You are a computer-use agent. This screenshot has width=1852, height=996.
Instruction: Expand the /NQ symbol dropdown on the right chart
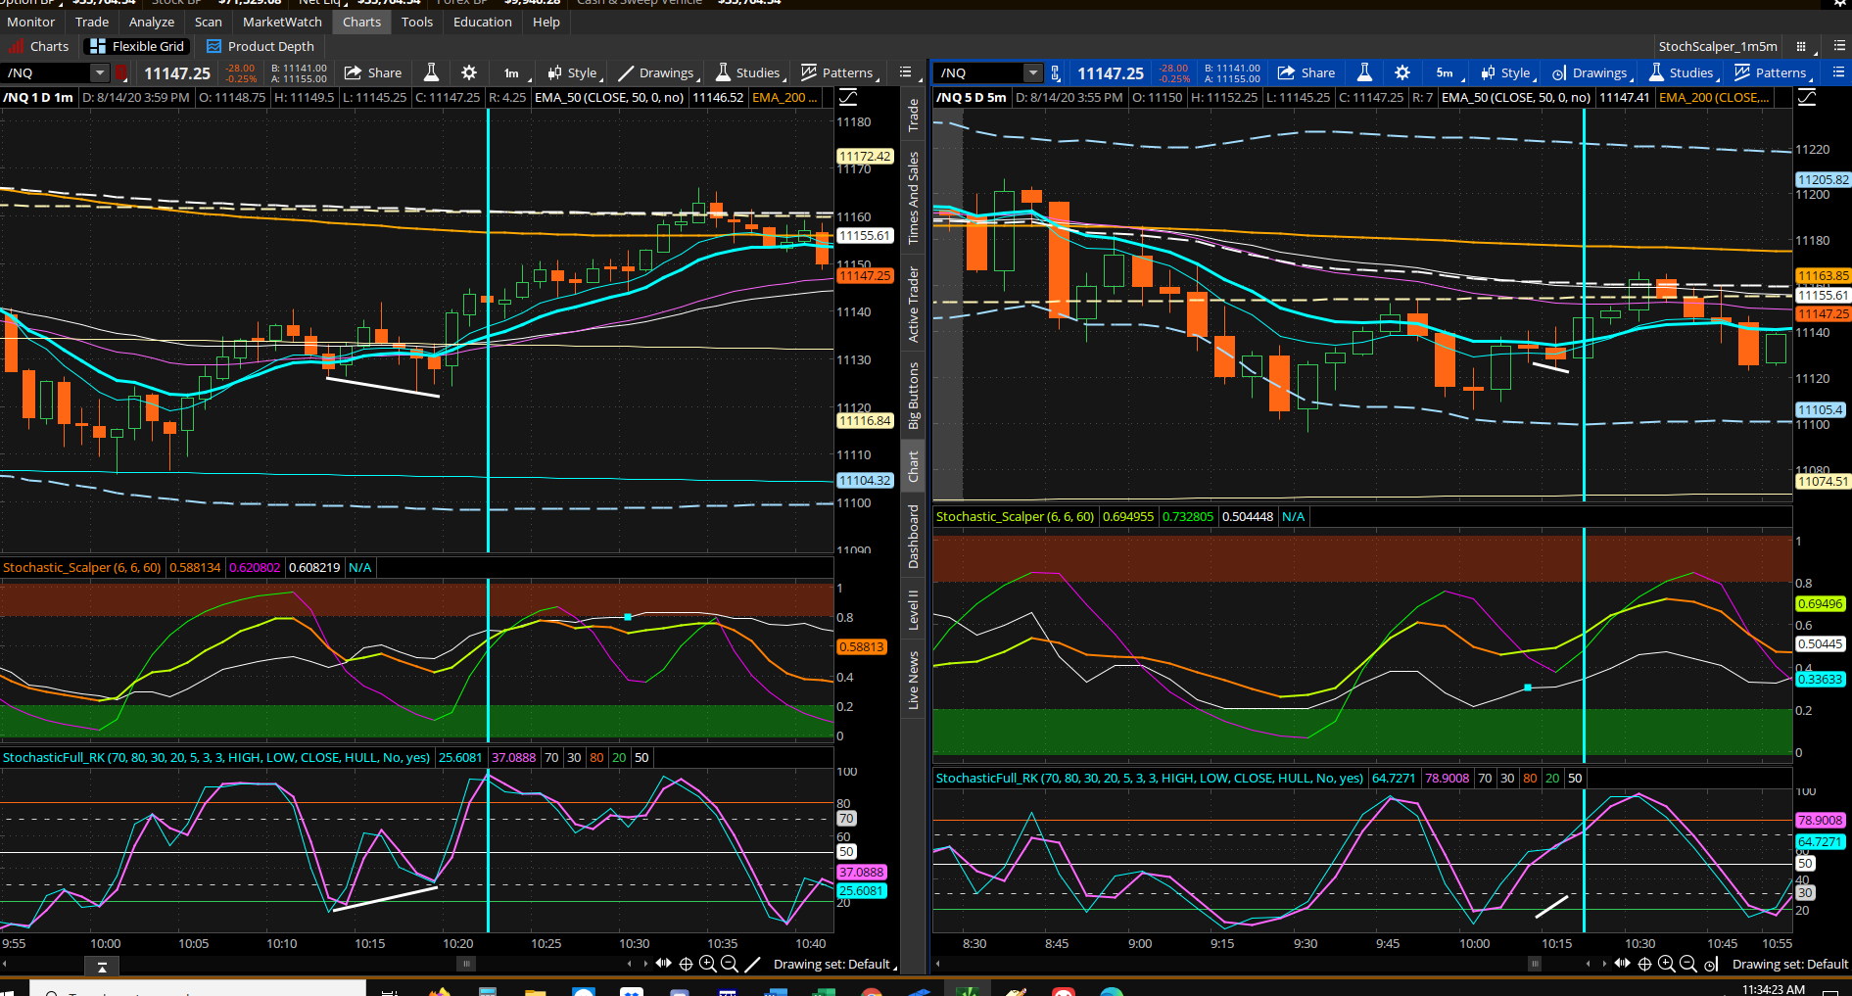tap(1033, 72)
